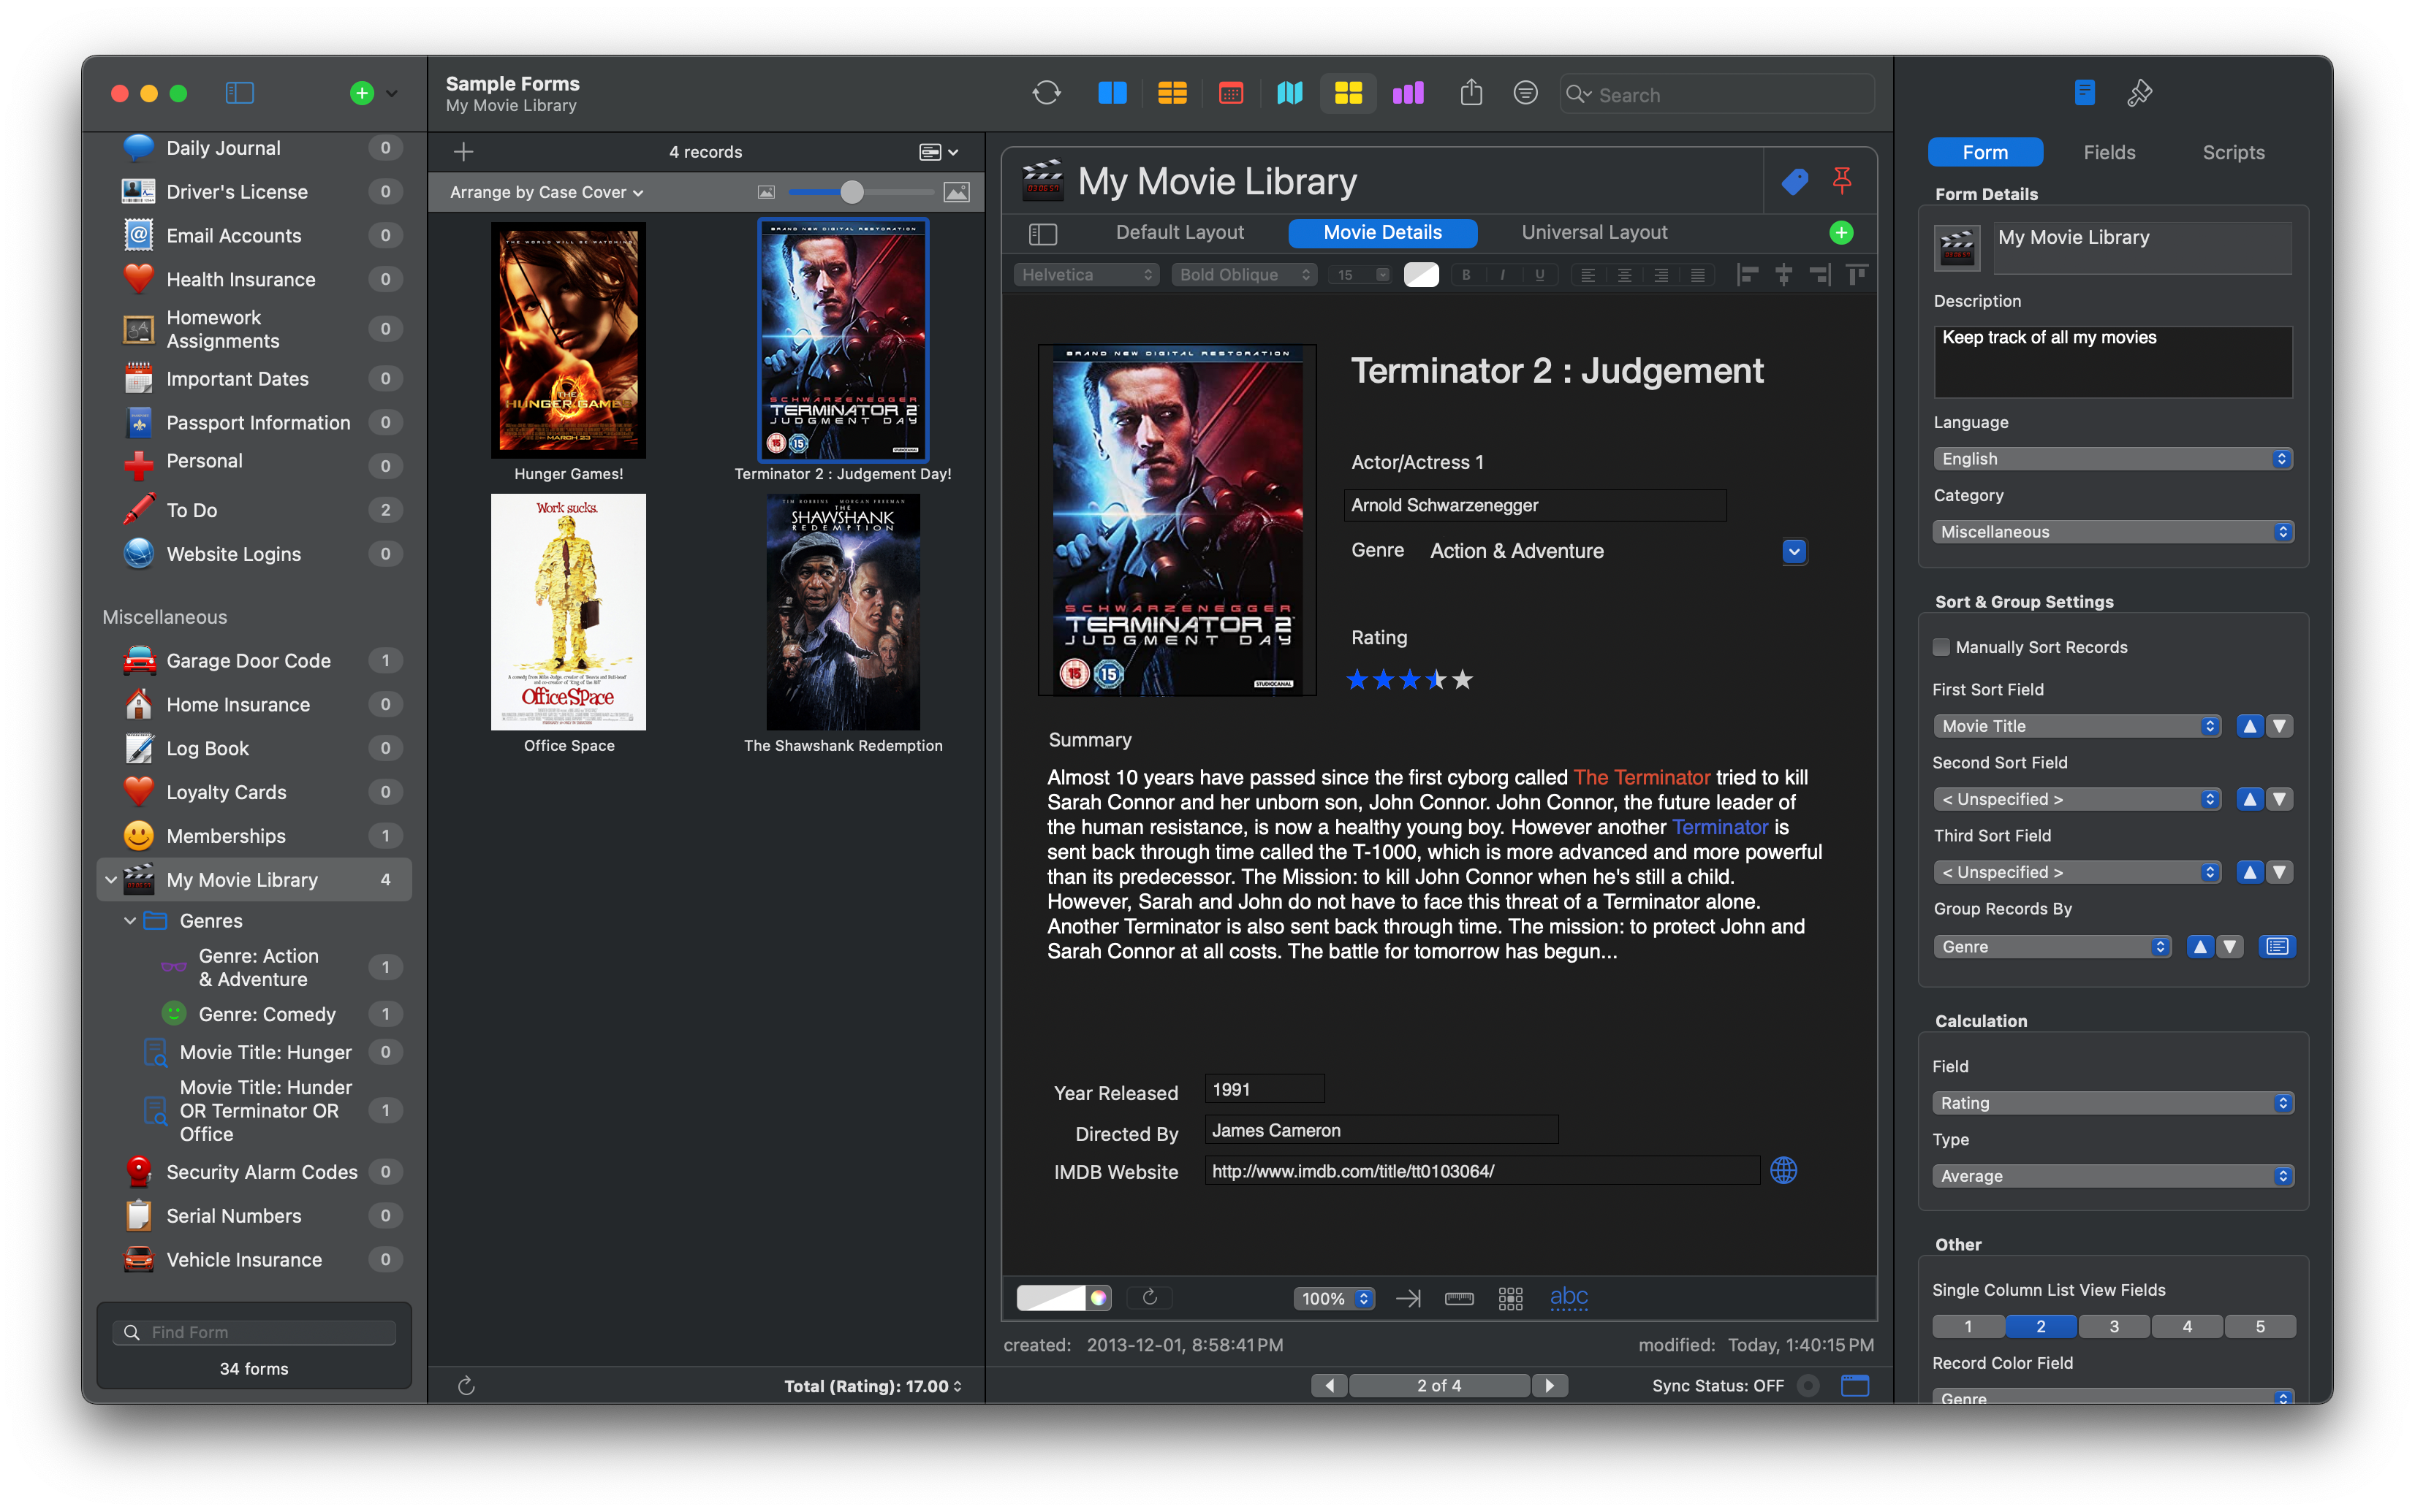The image size is (2415, 1512).
Task: Open the Calculation Type Average dropdown
Action: [x=2112, y=1176]
